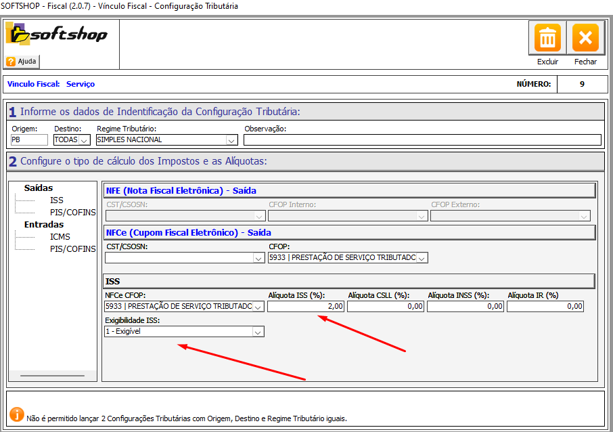
Task: Open the Destino dropdown
Action: click(84, 140)
